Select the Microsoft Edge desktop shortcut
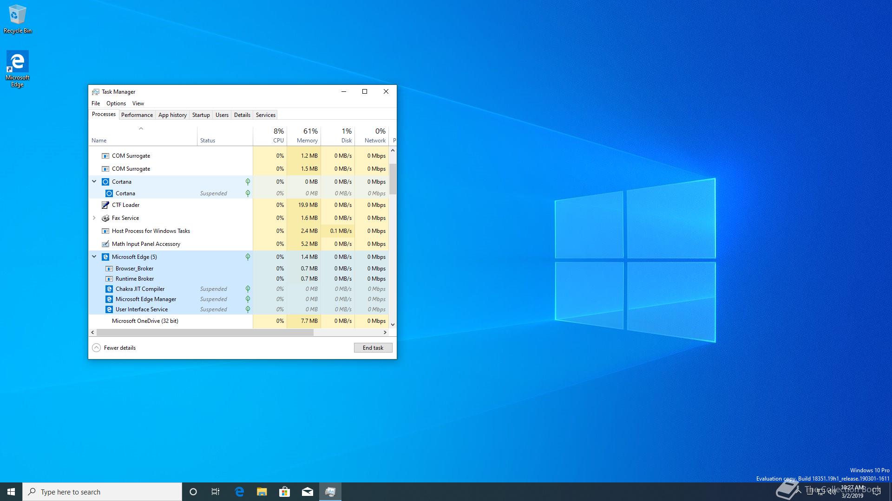Screen dimensions: 892x501 (x=17, y=69)
